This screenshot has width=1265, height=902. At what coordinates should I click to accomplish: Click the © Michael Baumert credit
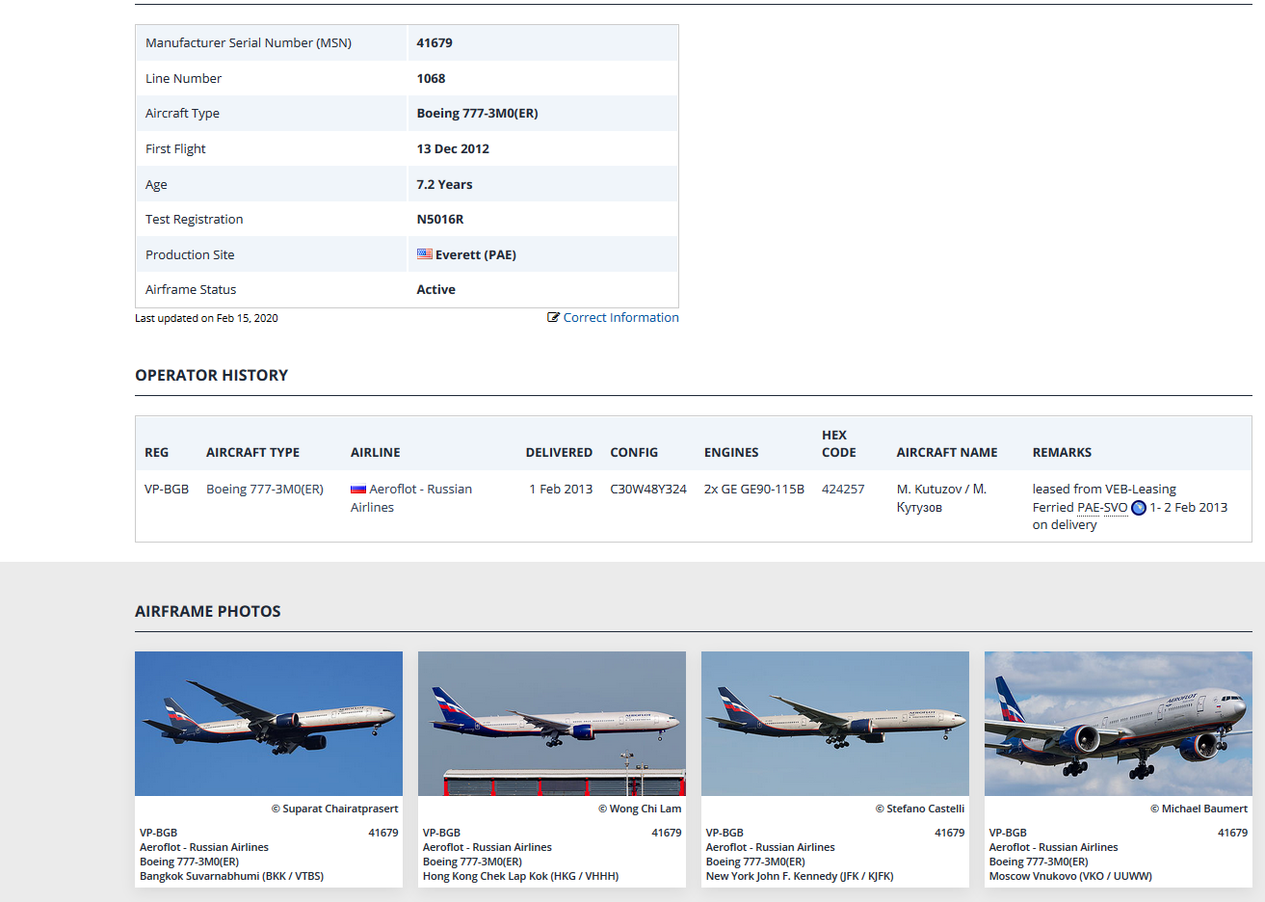1199,809
